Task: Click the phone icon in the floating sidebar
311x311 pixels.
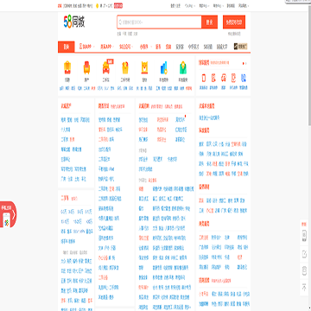Action: [304, 235]
